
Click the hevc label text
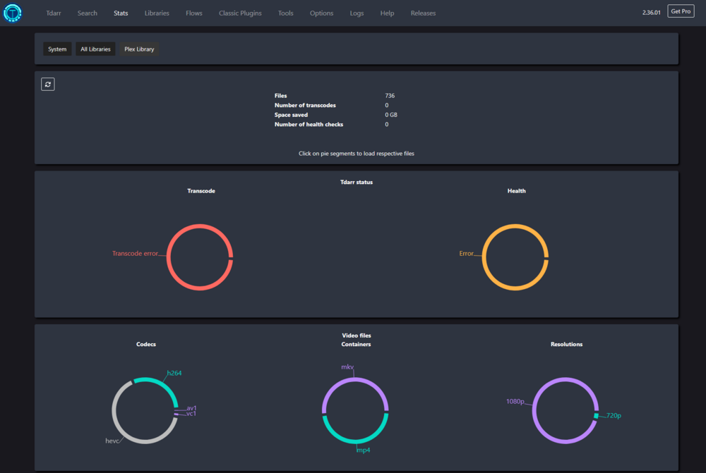click(x=112, y=441)
